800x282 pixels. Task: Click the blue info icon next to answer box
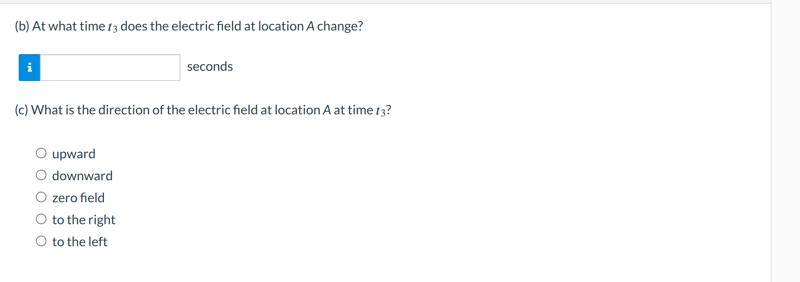click(x=29, y=67)
